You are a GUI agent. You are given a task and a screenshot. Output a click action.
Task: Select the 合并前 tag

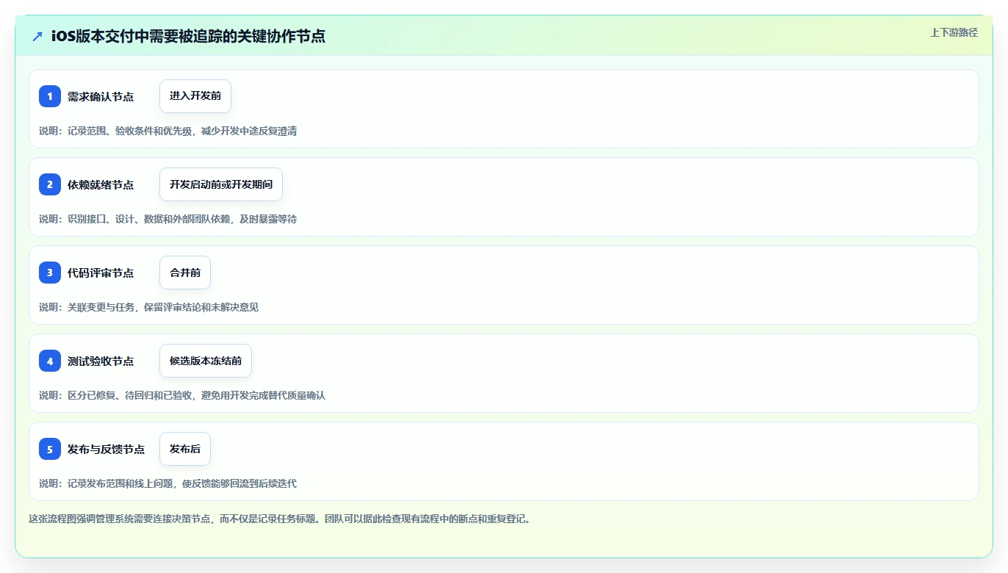click(185, 273)
